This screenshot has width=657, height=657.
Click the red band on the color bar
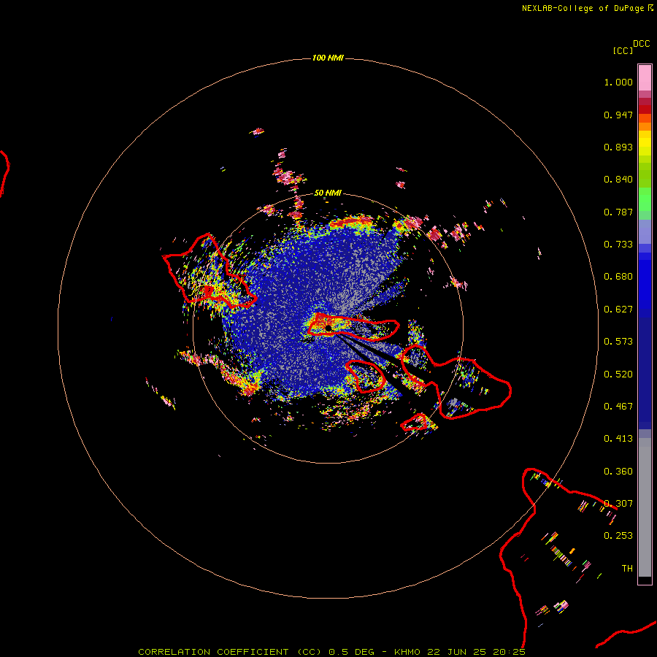[x=645, y=109]
